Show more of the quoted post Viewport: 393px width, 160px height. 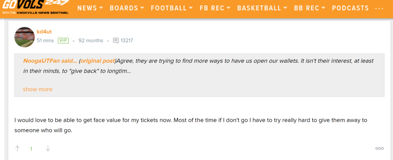pyautogui.click(x=37, y=89)
